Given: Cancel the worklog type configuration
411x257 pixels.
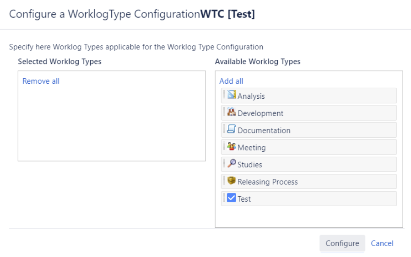Looking at the screenshot, I should pos(382,243).
